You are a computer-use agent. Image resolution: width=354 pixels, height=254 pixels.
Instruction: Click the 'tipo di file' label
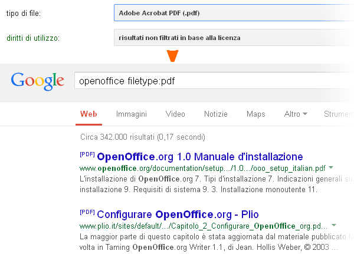pos(23,12)
